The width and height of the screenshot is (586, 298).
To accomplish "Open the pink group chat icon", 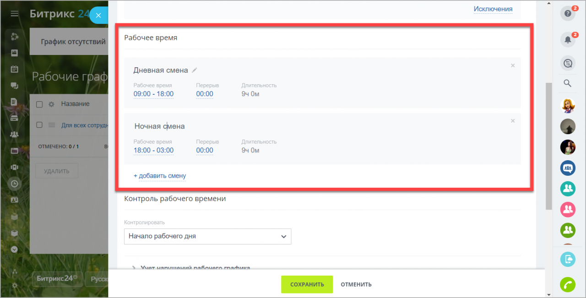I will (x=568, y=210).
